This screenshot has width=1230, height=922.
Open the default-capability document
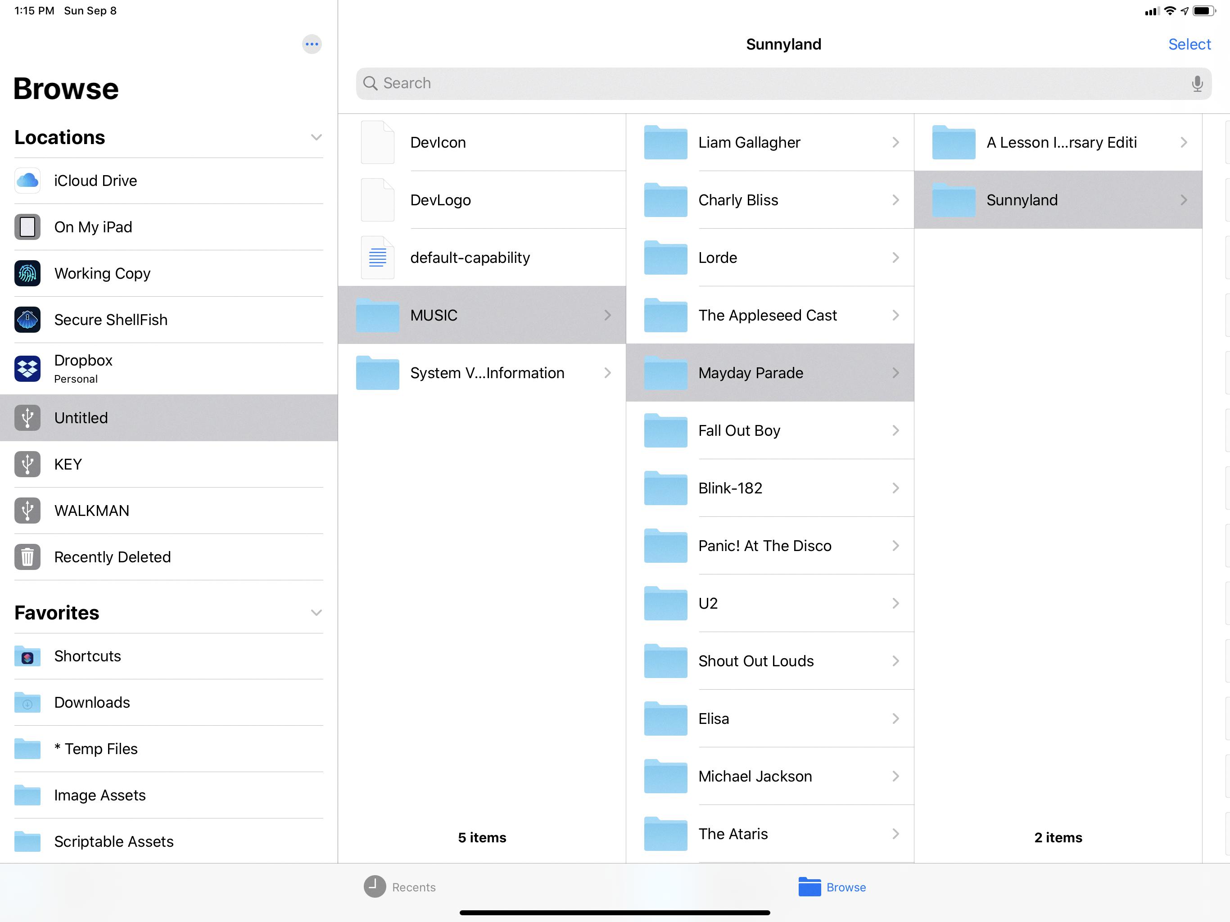click(x=469, y=258)
